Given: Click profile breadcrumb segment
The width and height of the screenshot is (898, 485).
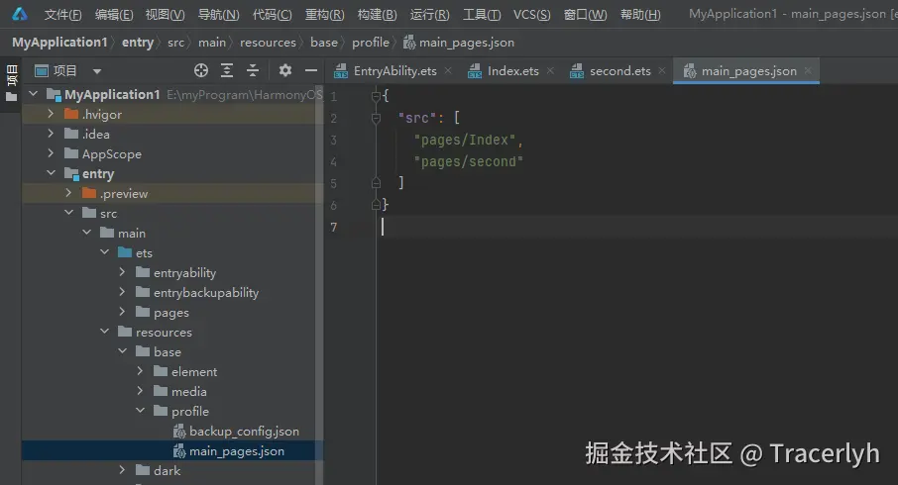Looking at the screenshot, I should point(371,43).
